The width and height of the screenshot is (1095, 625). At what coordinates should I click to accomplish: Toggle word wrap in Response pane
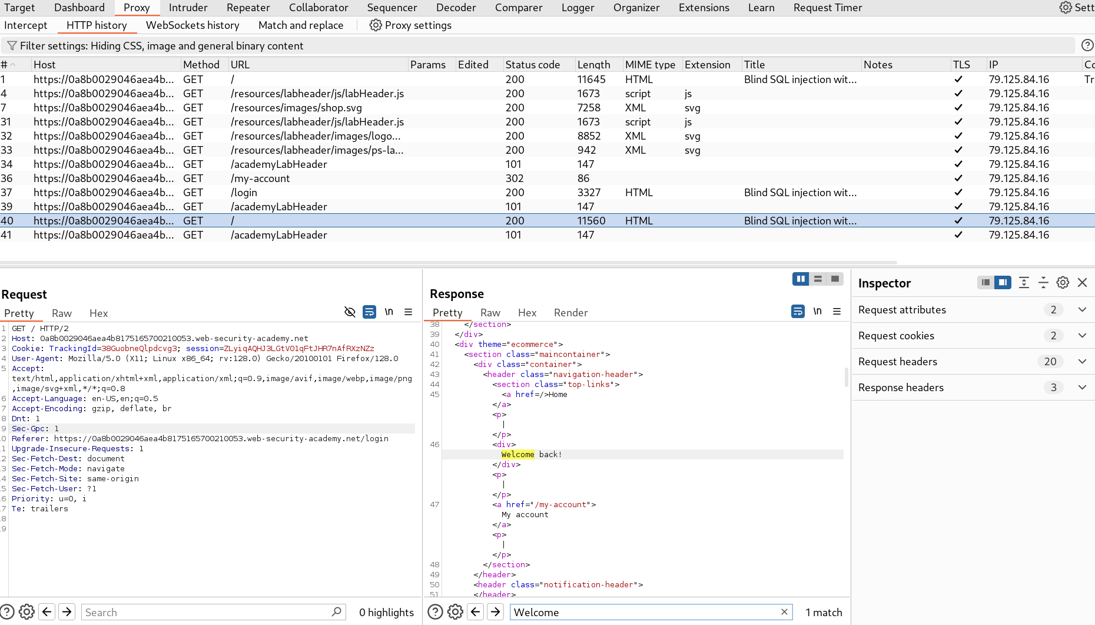(x=798, y=311)
